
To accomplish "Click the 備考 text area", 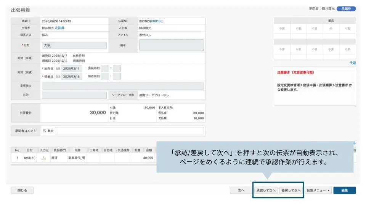I will coord(171,45).
